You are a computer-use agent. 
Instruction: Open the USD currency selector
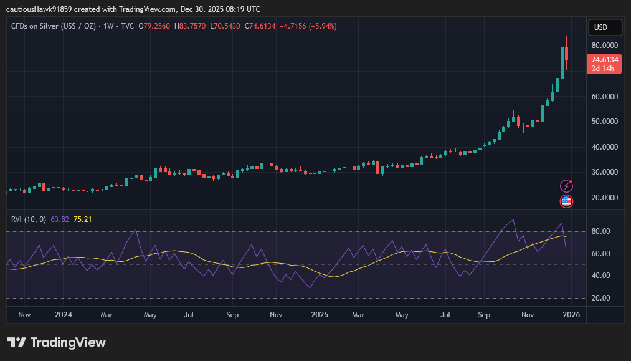(x=605, y=27)
